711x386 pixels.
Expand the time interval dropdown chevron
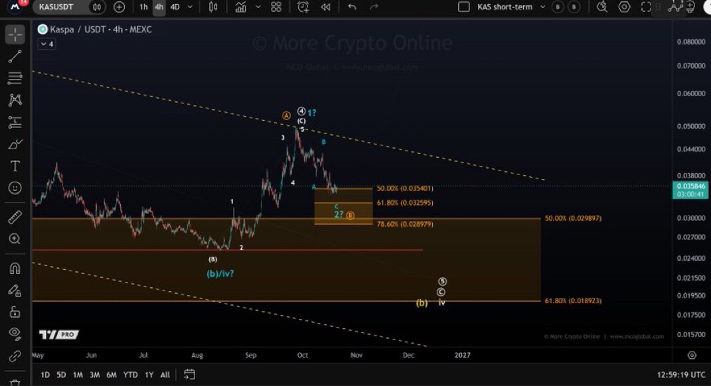(190, 7)
